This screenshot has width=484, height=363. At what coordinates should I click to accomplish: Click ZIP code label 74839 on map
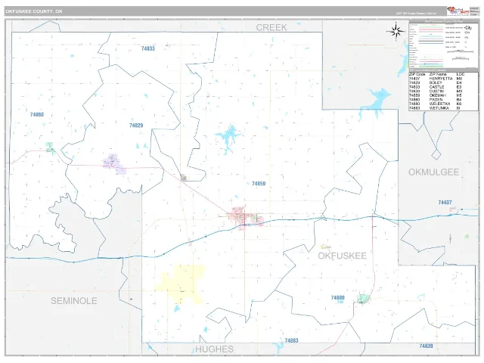point(426,346)
